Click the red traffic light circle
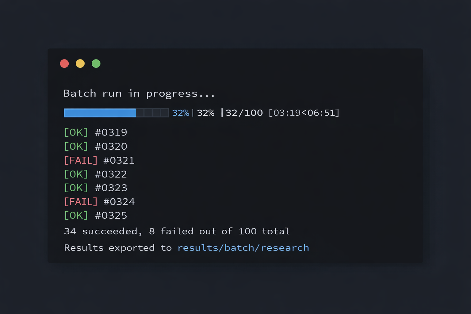The width and height of the screenshot is (471, 314). click(x=64, y=63)
